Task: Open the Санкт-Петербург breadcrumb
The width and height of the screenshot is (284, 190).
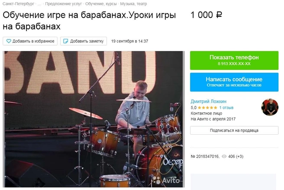Action: pyautogui.click(x=18, y=4)
